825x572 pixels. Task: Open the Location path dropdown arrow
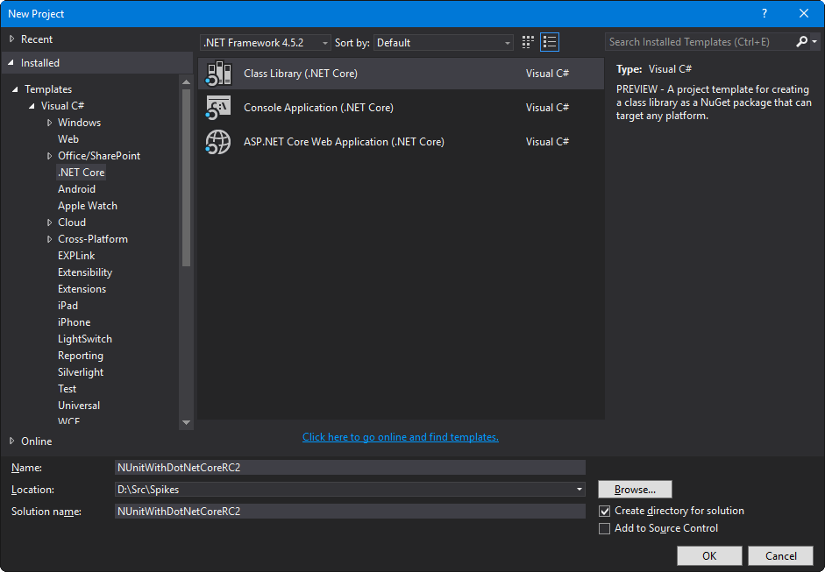(x=579, y=489)
